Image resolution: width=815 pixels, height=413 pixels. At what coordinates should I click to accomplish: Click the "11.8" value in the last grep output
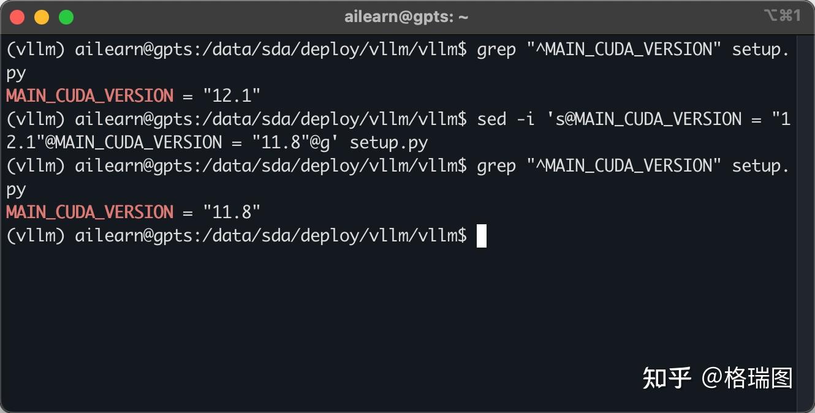click(x=232, y=212)
